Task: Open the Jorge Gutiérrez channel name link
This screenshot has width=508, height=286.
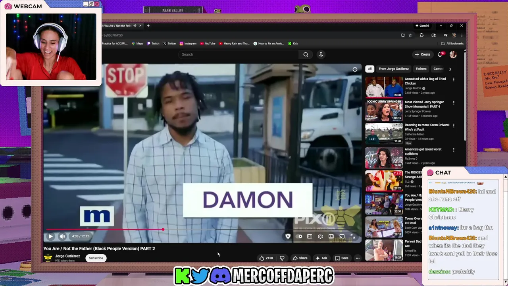Action: (67, 256)
